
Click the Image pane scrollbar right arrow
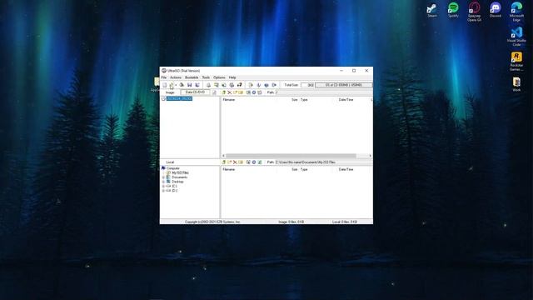370,156
